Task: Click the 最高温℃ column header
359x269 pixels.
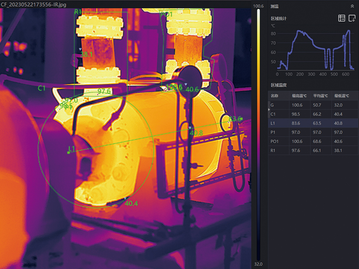Action: point(299,96)
